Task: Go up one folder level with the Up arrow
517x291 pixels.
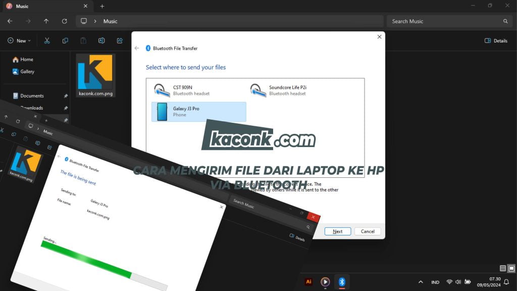Action: 46,21
